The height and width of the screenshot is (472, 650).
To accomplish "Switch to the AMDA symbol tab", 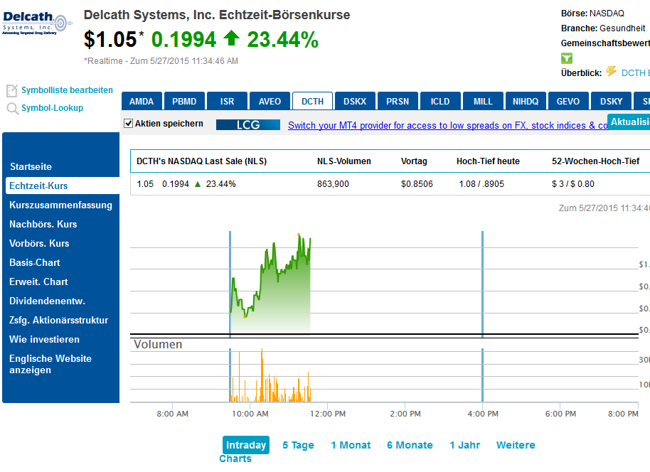I will [x=142, y=101].
